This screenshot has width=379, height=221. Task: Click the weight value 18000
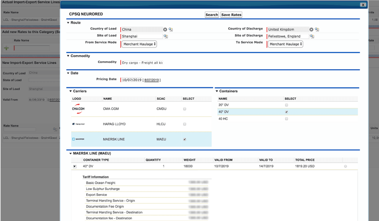click(x=188, y=166)
